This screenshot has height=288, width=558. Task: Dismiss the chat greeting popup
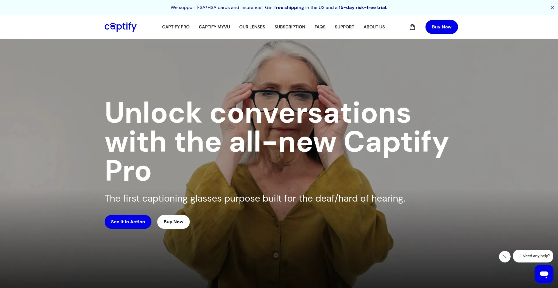tap(505, 257)
